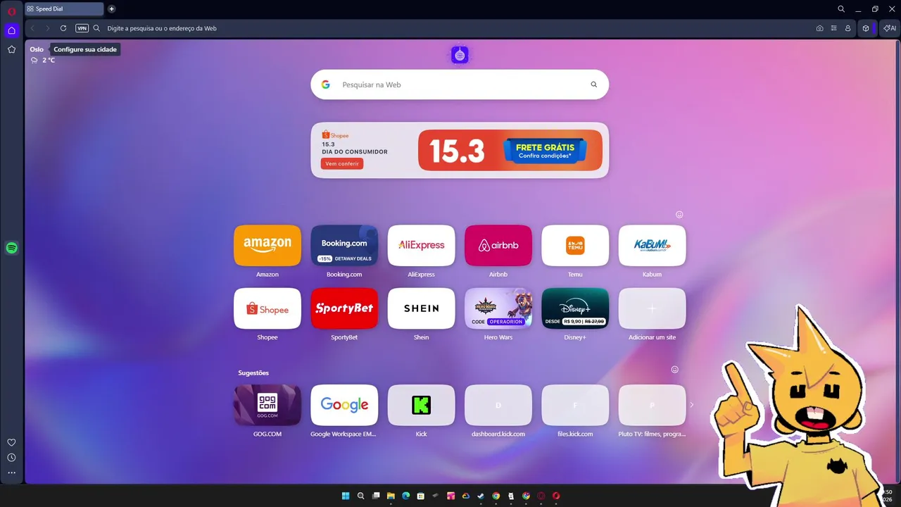Image resolution: width=901 pixels, height=507 pixels.
Task: Expand more suggestions with the right chevron
Action: pos(691,405)
